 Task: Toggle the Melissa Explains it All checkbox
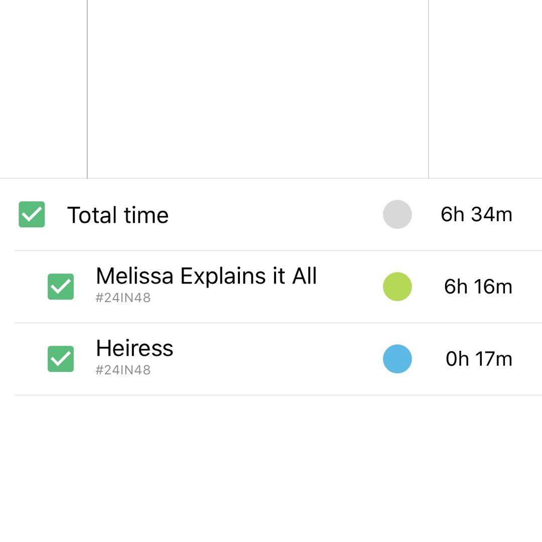61,287
